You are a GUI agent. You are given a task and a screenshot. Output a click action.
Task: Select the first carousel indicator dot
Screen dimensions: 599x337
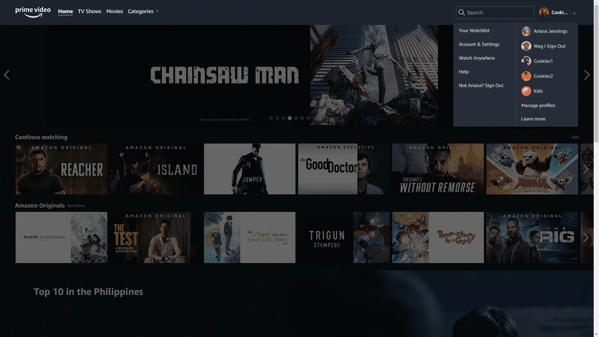pos(271,118)
